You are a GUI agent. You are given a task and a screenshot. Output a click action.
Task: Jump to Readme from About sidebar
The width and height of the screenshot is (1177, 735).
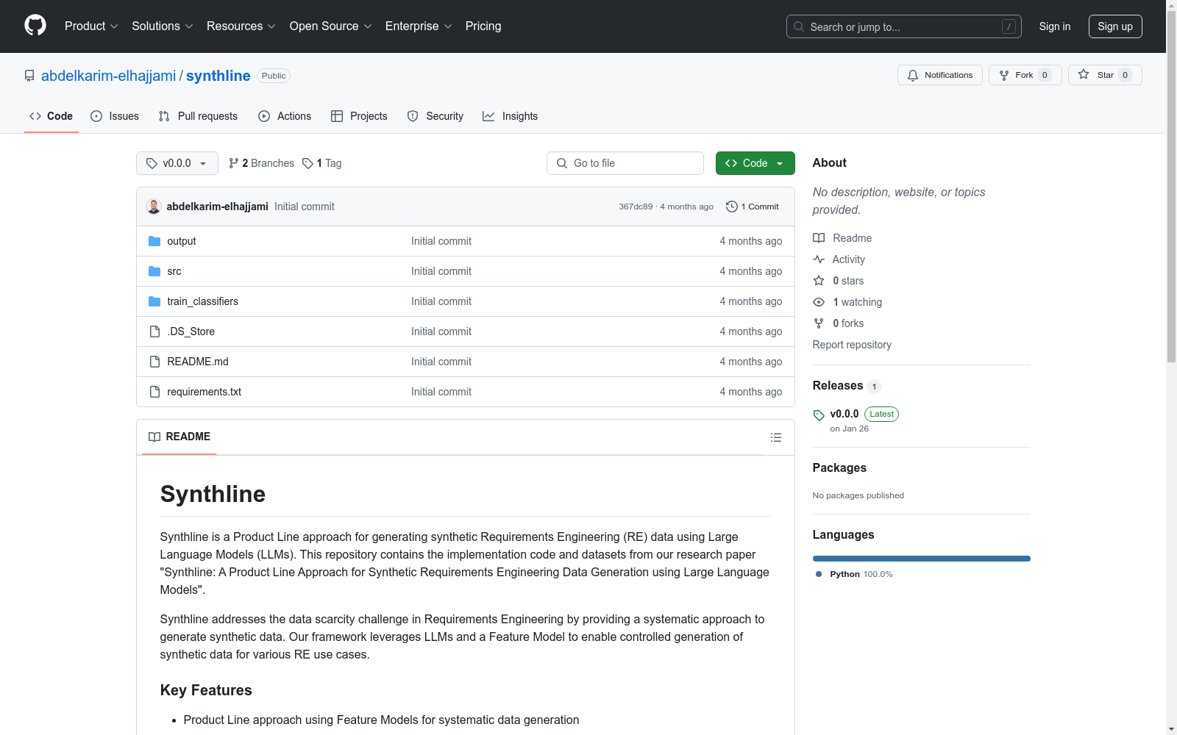click(842, 238)
